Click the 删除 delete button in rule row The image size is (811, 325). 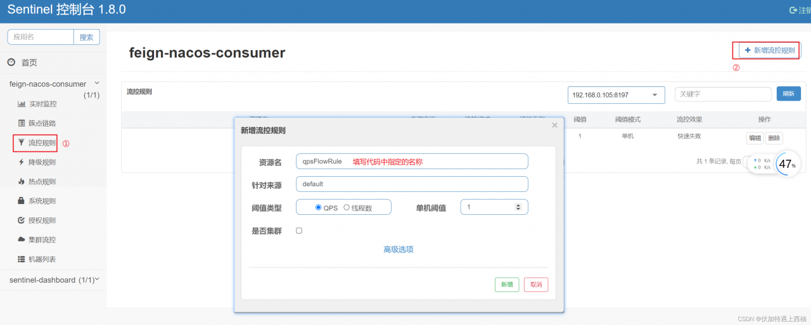[x=774, y=138]
